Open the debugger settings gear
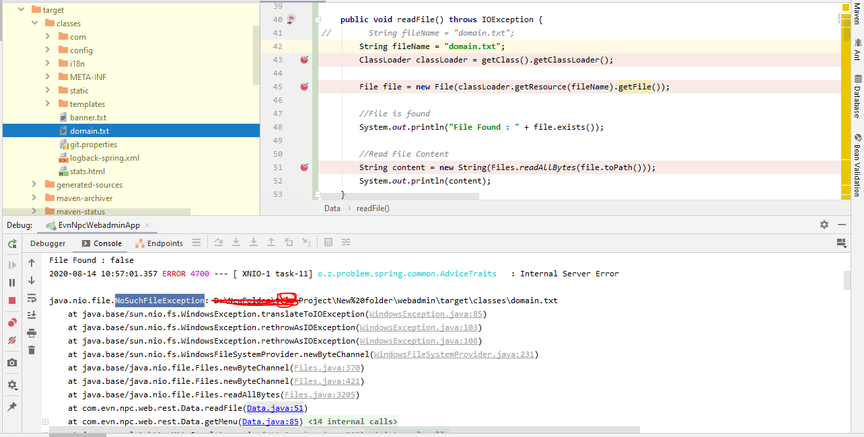 (11, 383)
